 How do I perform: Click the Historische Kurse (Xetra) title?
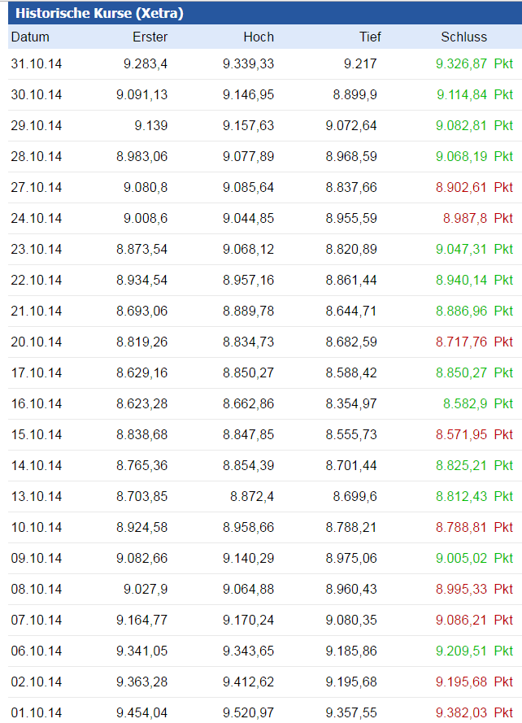point(99,13)
